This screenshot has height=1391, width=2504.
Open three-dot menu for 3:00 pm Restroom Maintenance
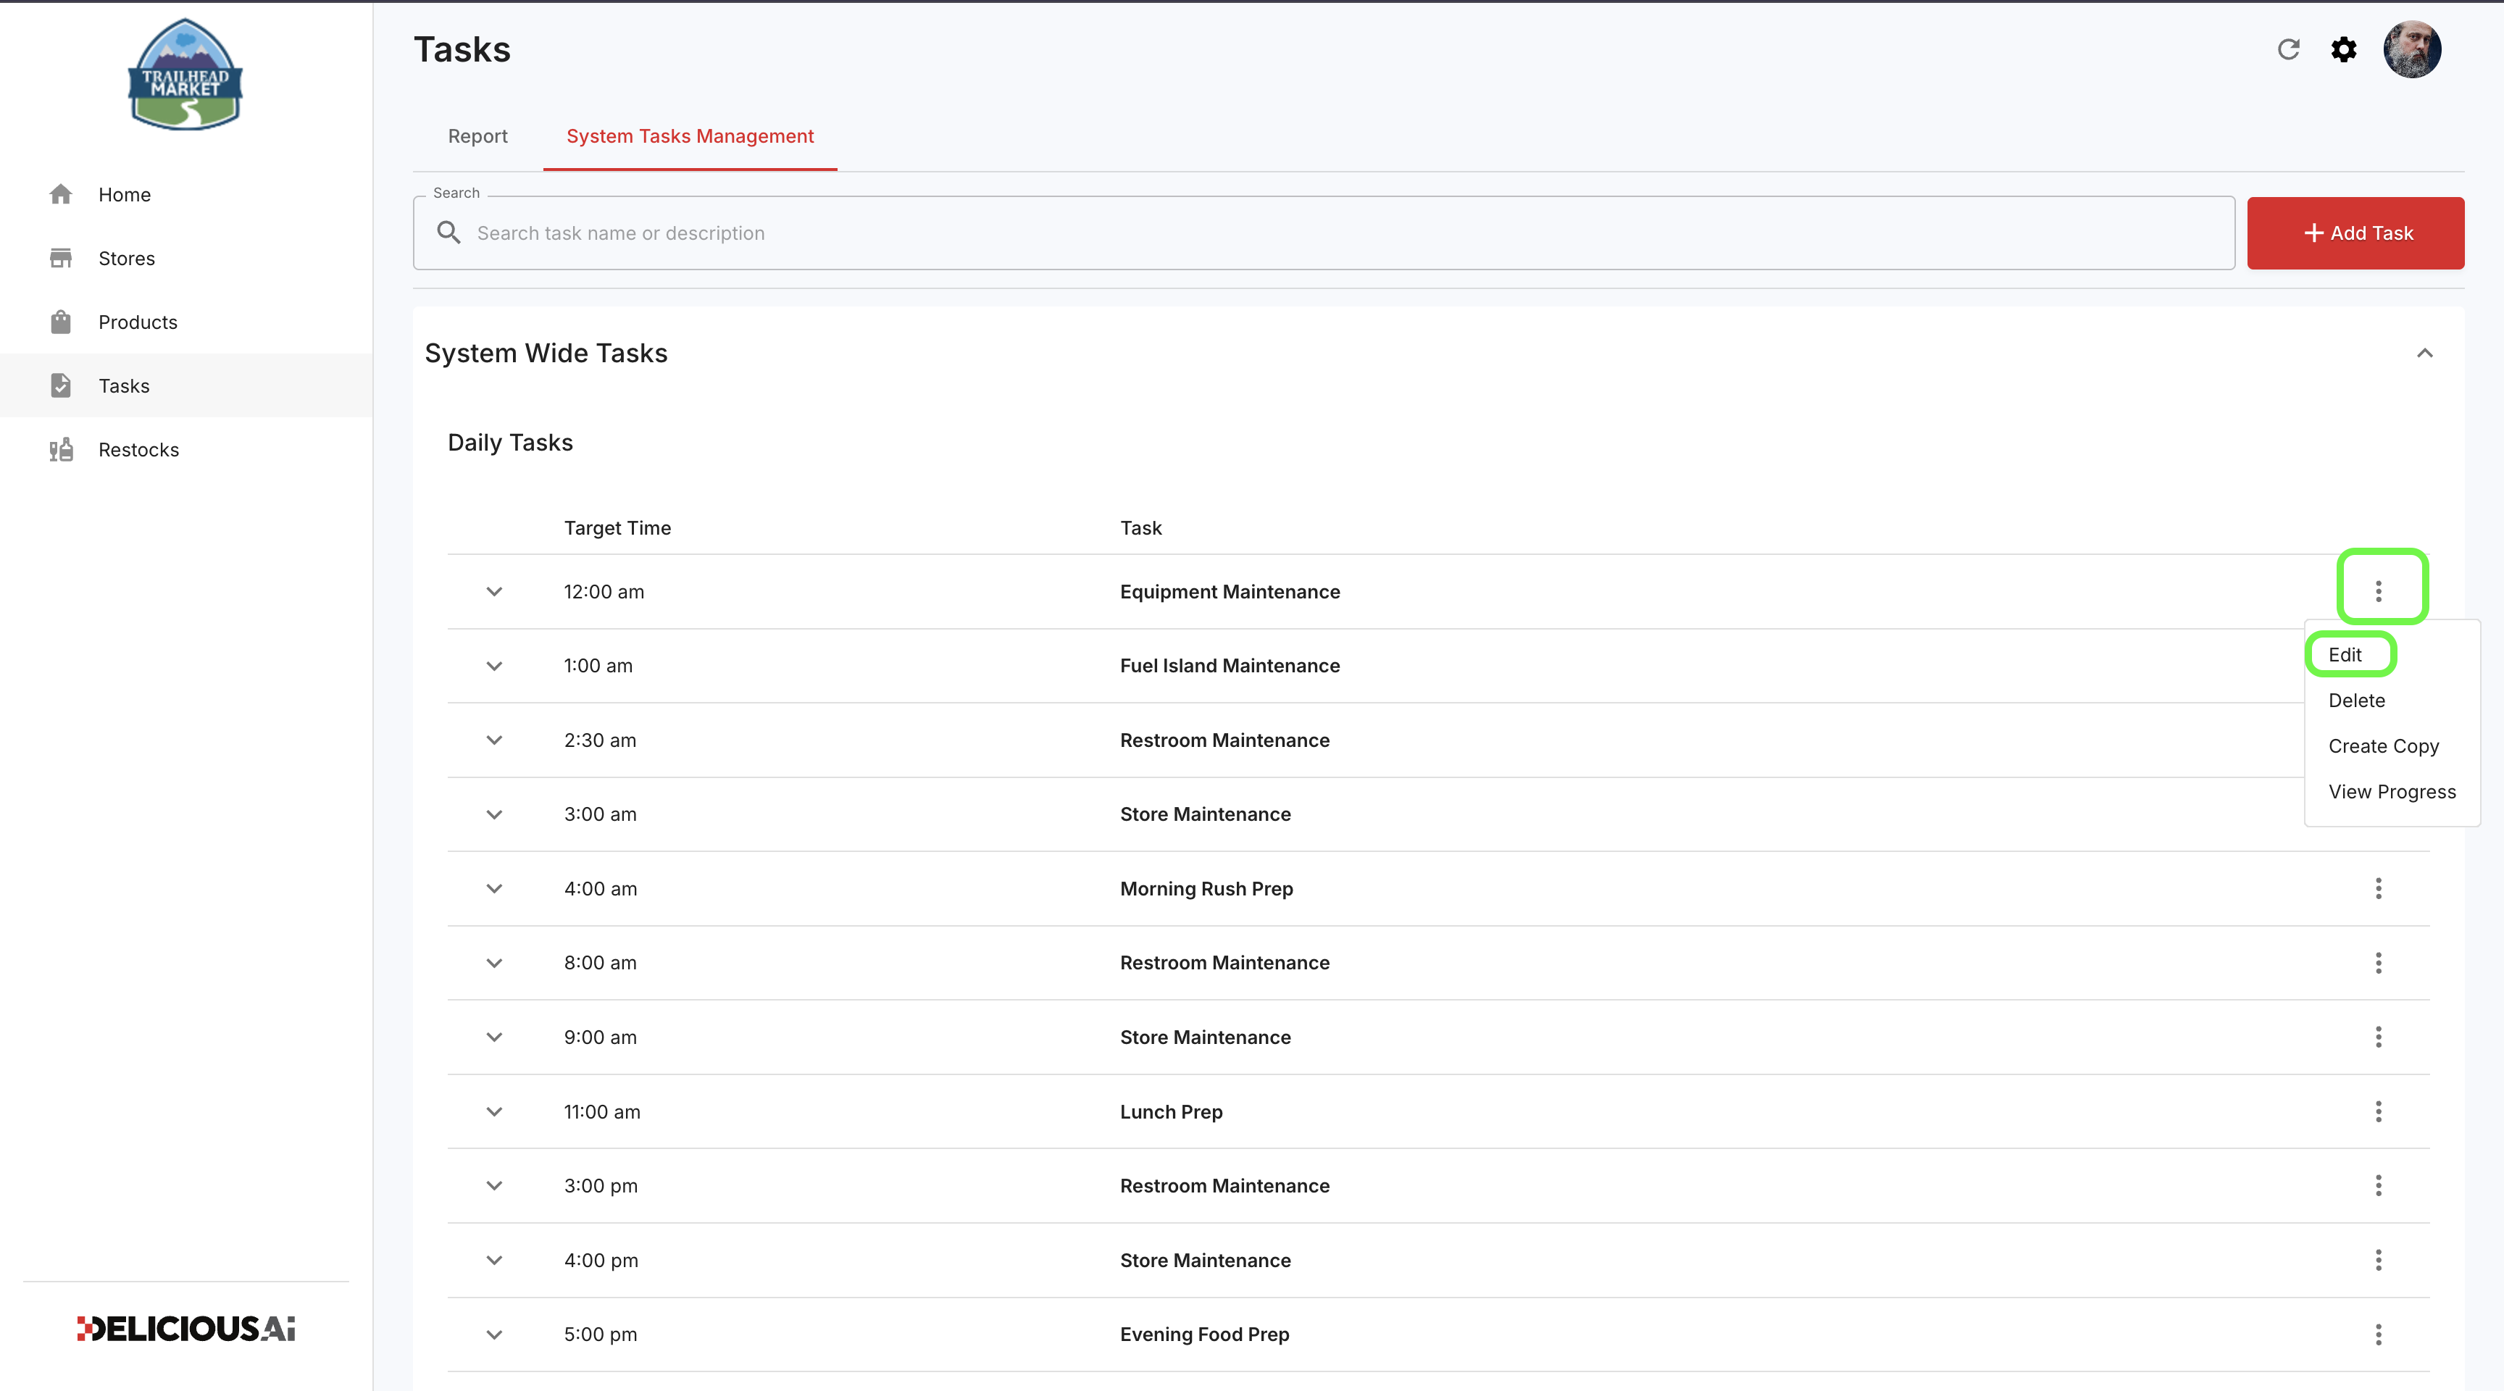coord(2379,1185)
